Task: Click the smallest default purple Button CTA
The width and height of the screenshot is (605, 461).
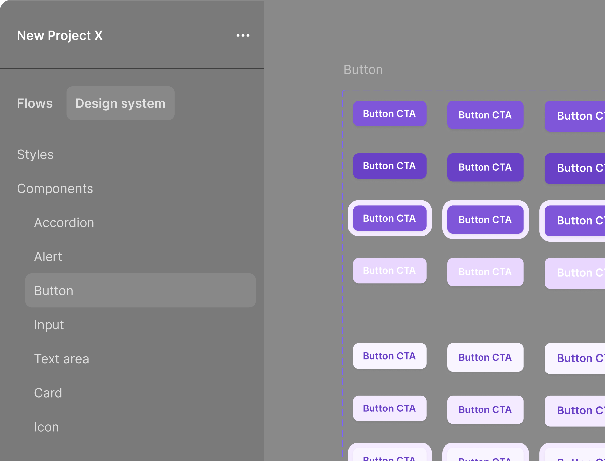Action: (x=390, y=114)
